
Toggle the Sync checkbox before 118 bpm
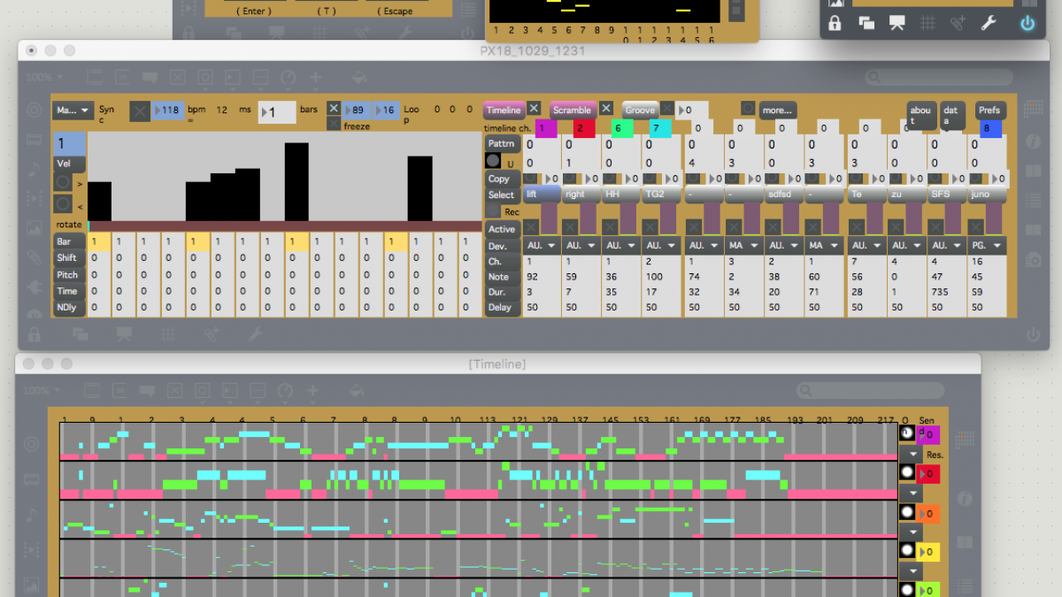(x=140, y=111)
